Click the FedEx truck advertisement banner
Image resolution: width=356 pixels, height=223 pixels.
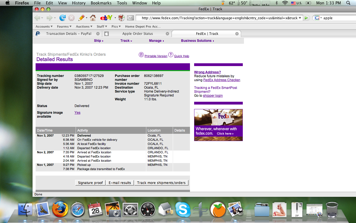pos(218,125)
